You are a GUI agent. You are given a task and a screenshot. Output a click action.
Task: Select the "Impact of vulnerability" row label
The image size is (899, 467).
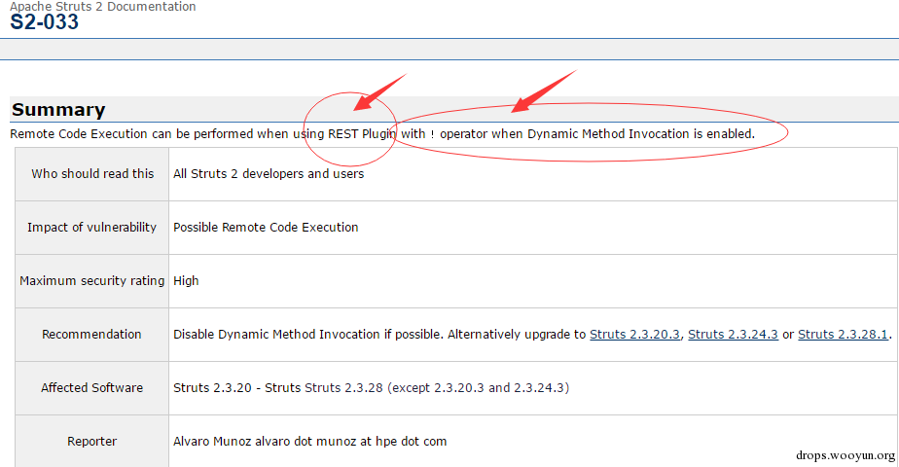(92, 228)
